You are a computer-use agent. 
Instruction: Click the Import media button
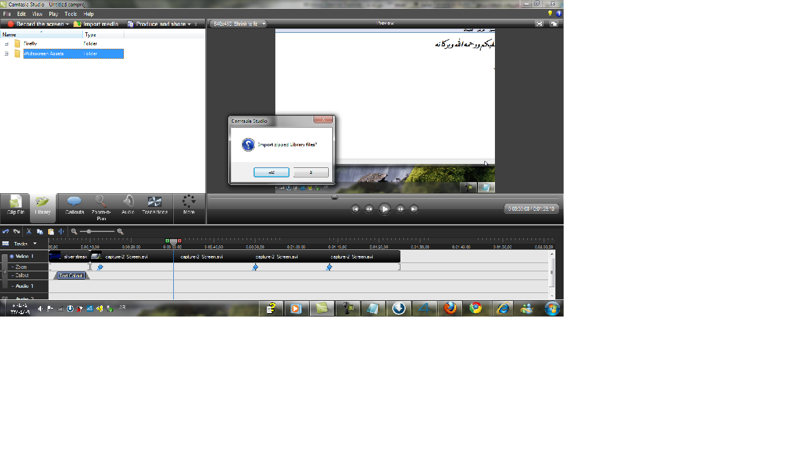96,24
